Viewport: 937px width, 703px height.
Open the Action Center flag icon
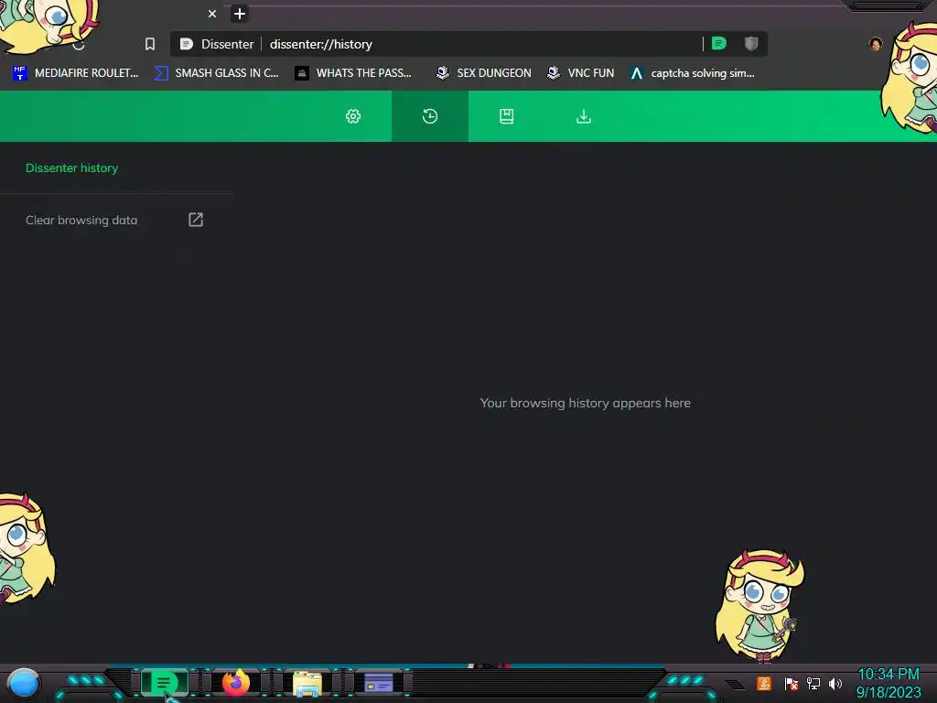tap(791, 683)
